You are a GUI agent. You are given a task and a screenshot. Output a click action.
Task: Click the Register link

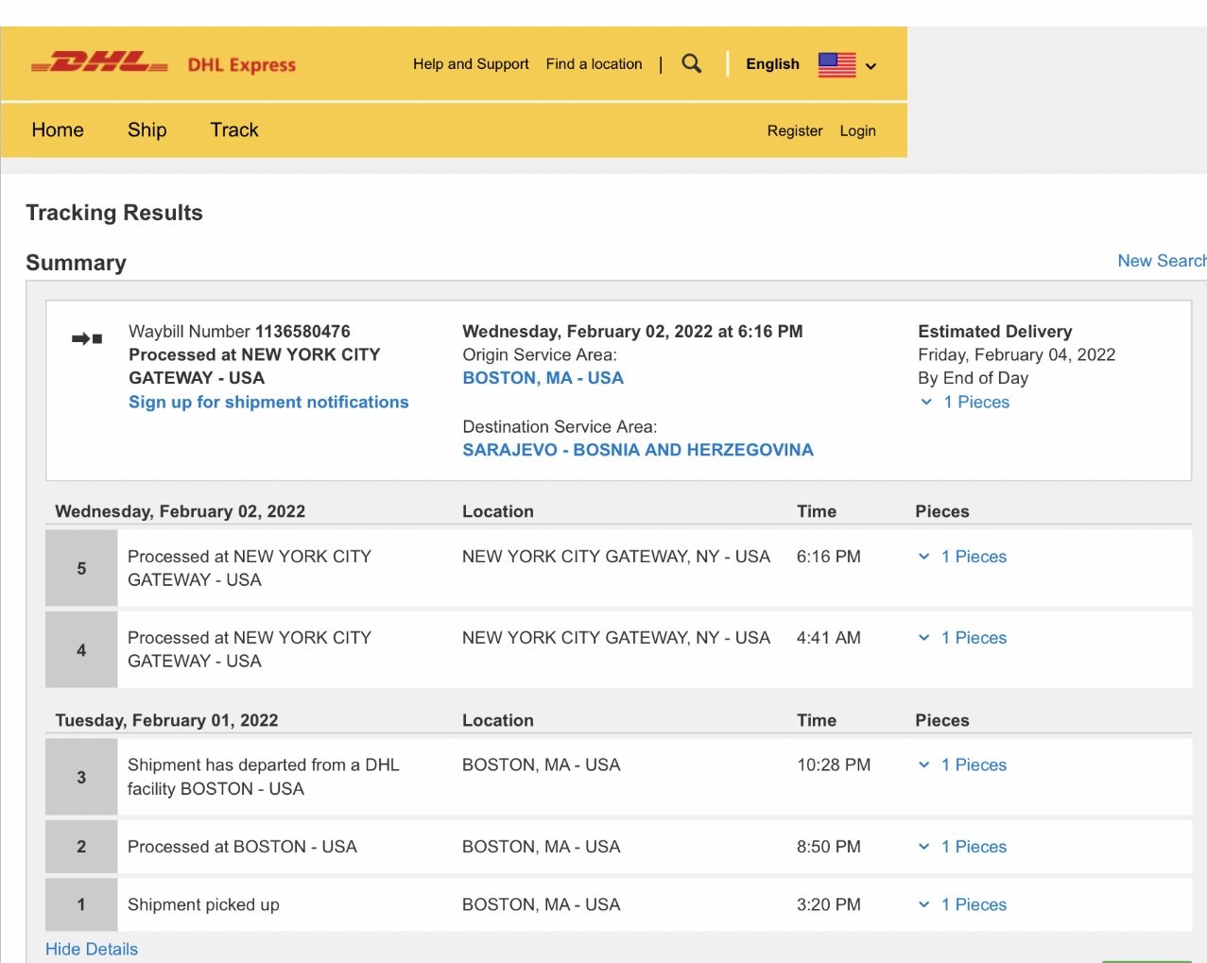tap(795, 131)
